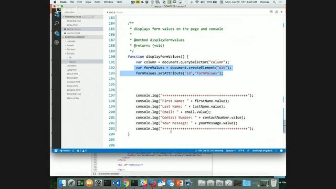Open Finder from the Dock
This screenshot has width=336, height=189.
pyautogui.click(x=62, y=183)
